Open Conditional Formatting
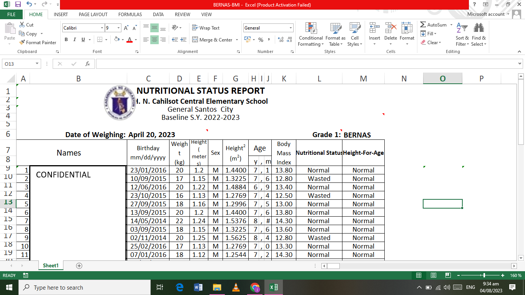Image resolution: width=525 pixels, height=295 pixels. (x=311, y=35)
